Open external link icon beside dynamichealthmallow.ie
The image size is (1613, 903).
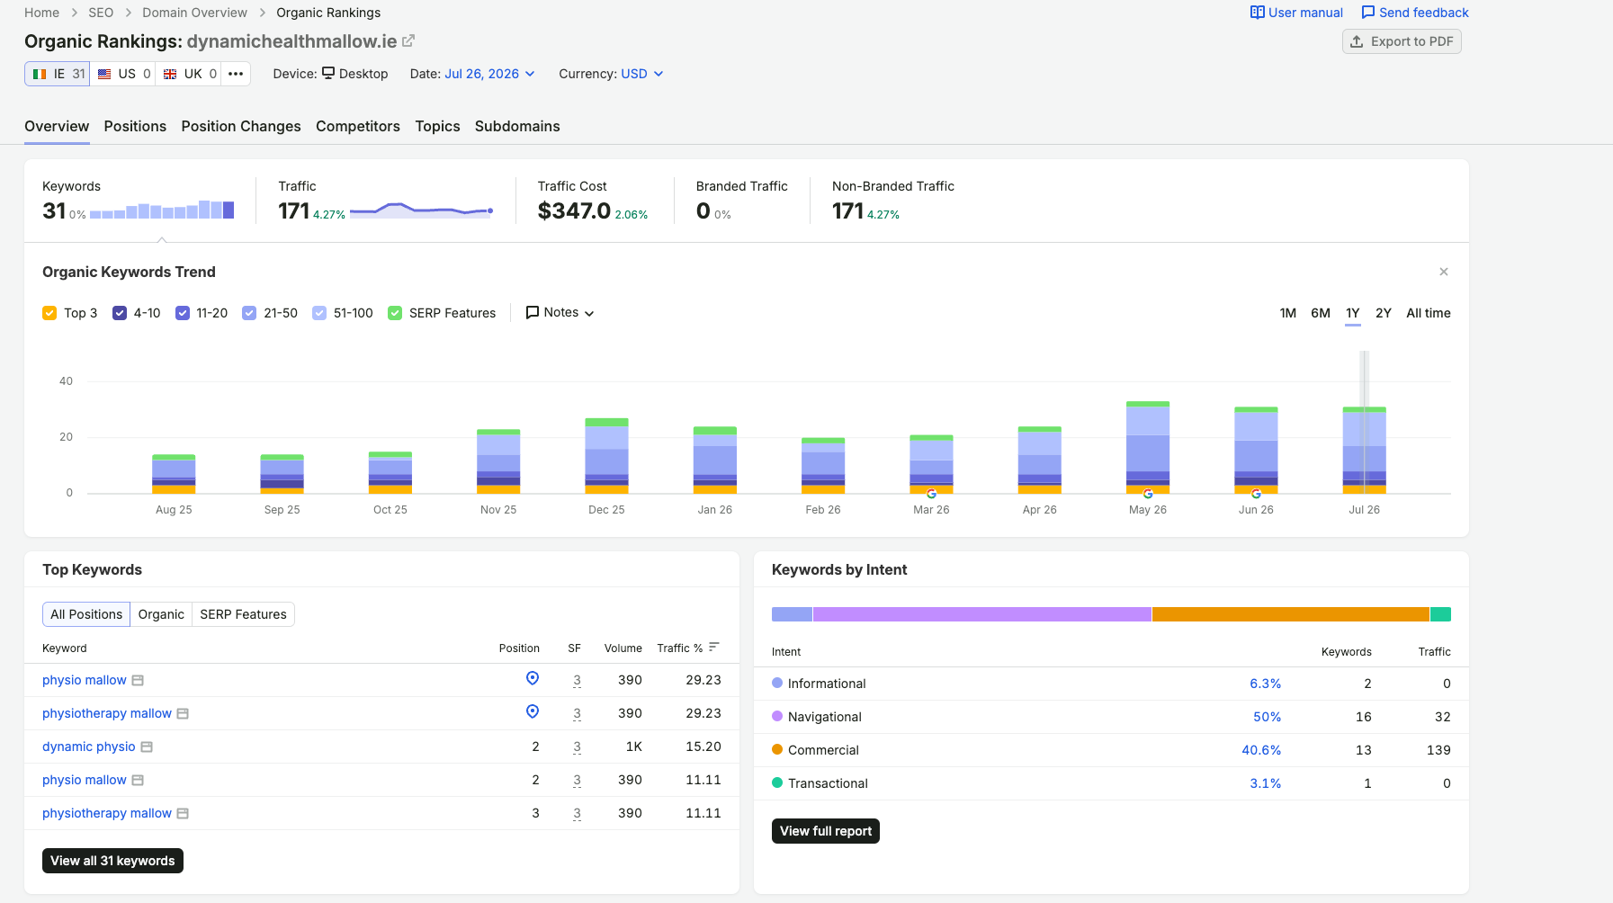[408, 41]
